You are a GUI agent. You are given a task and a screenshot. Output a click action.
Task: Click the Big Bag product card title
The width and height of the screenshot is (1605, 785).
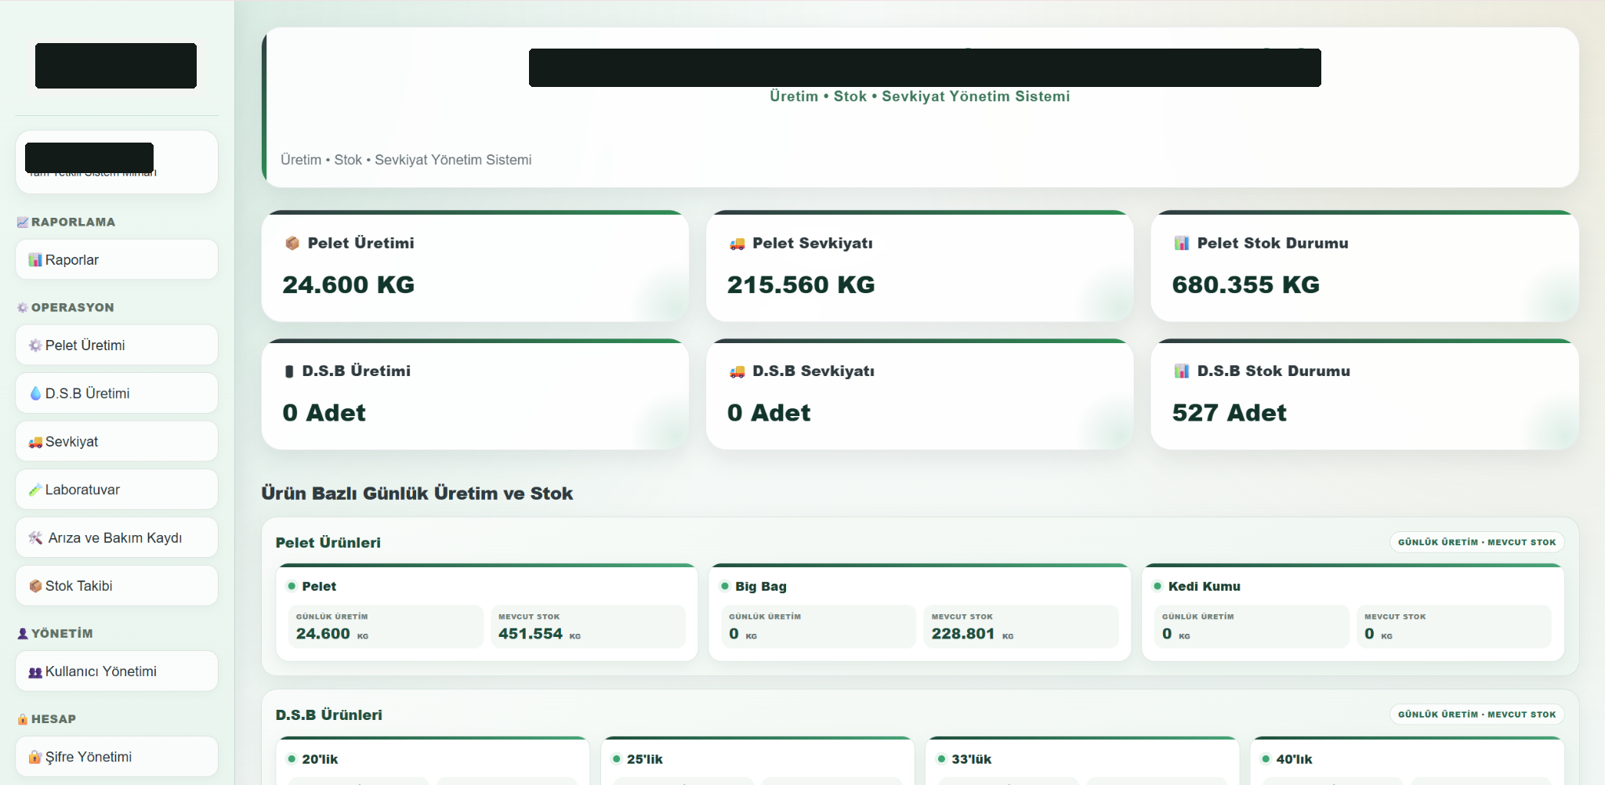click(x=761, y=586)
